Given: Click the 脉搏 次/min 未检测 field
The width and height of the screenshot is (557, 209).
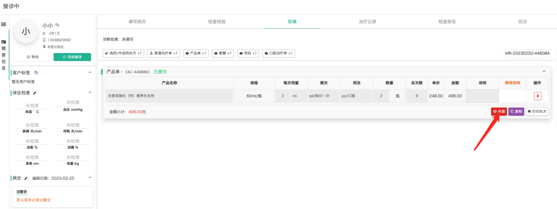Looking at the screenshot, I should coord(32,125).
